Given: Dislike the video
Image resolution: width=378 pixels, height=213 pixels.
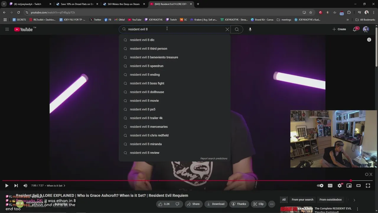Looking at the screenshot, I should click(x=177, y=204).
